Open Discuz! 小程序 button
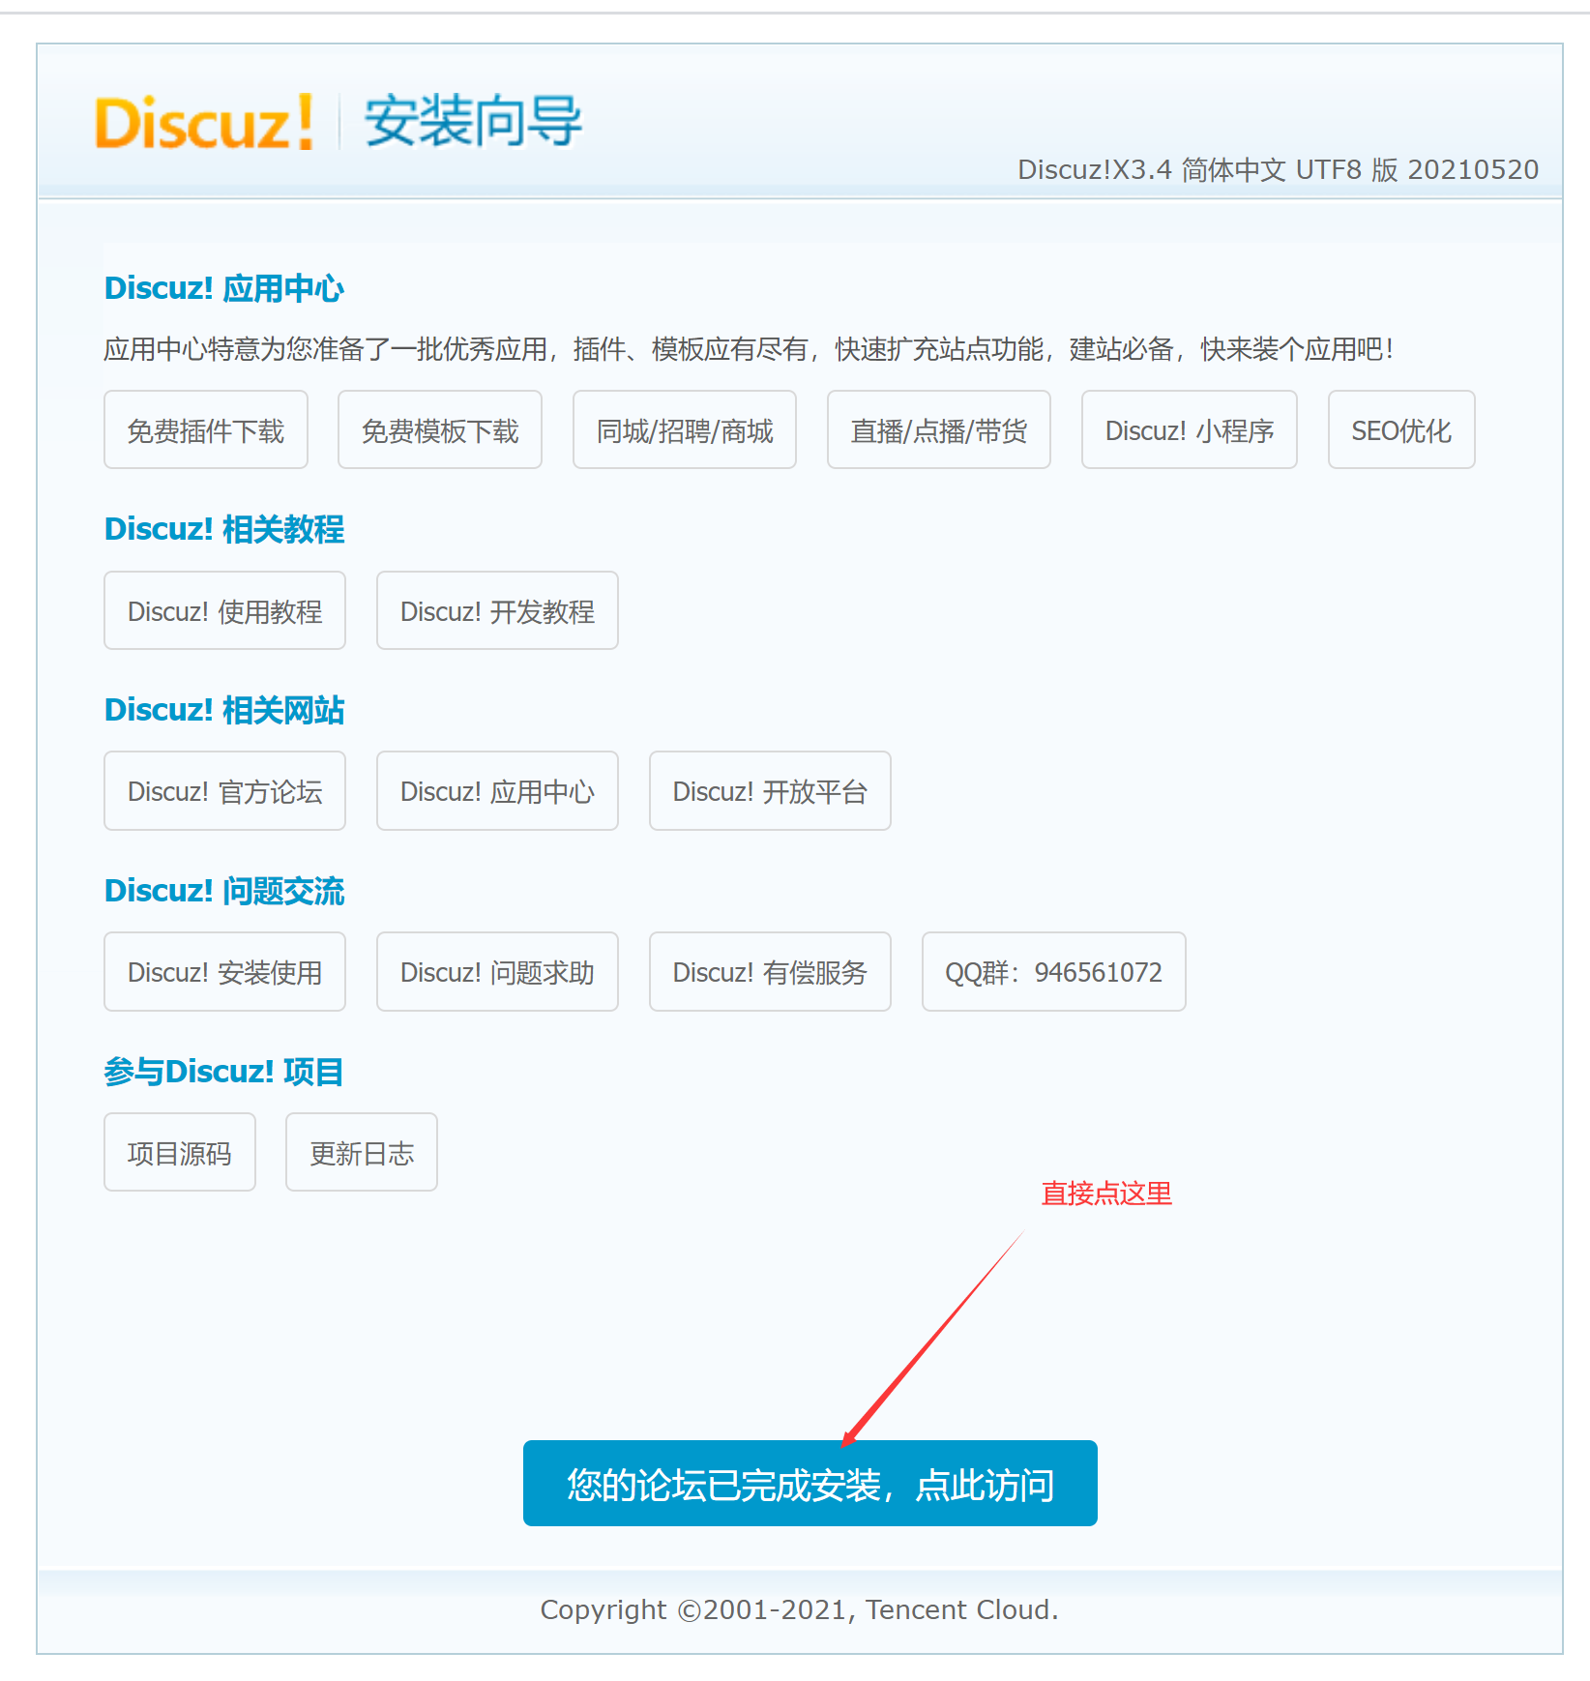The height and width of the screenshot is (1681, 1590). [1190, 430]
